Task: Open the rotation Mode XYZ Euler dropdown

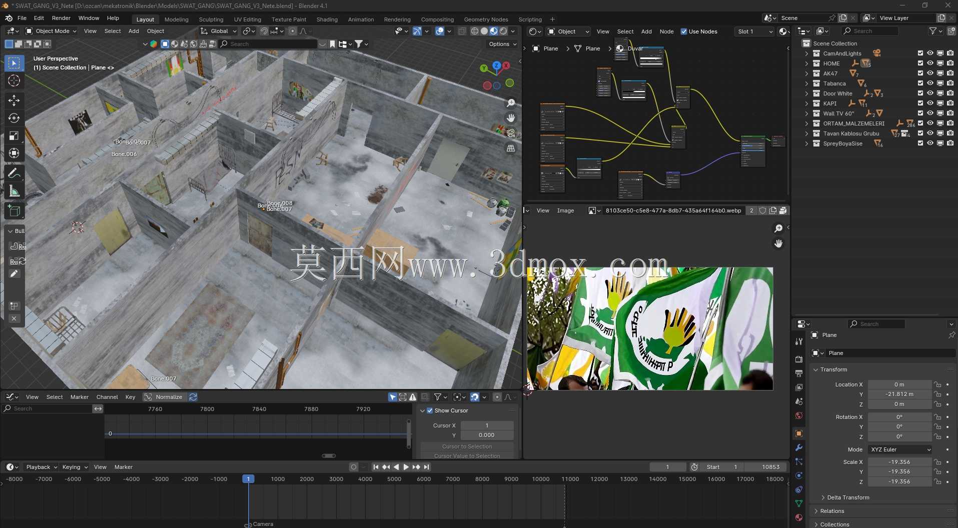Action: coord(899,449)
